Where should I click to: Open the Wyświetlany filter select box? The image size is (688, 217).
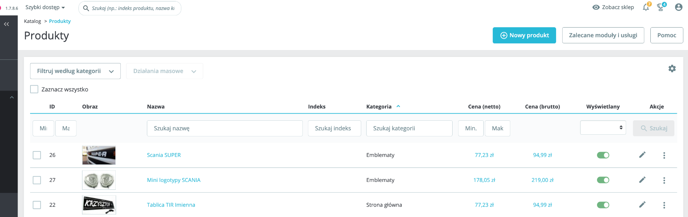coord(603,128)
